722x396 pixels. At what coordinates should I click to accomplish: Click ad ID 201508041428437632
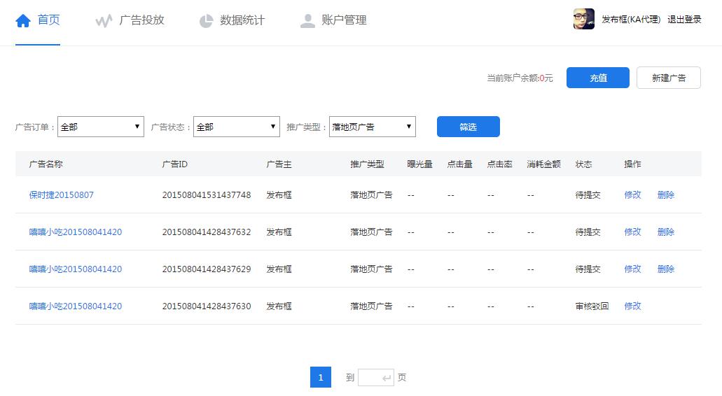pos(207,232)
